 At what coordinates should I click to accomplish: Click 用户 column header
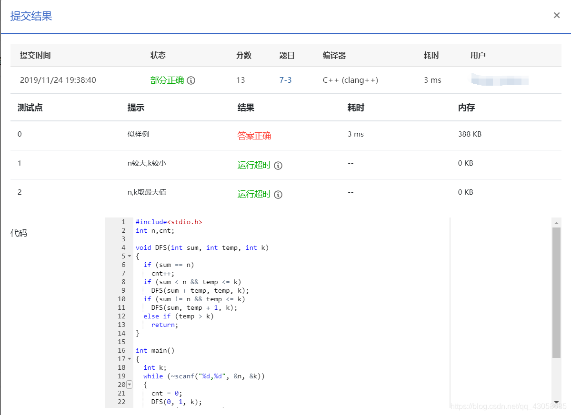click(x=478, y=55)
